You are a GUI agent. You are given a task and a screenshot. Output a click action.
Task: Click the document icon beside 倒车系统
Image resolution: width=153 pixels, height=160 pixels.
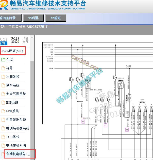click(x=3, y=85)
